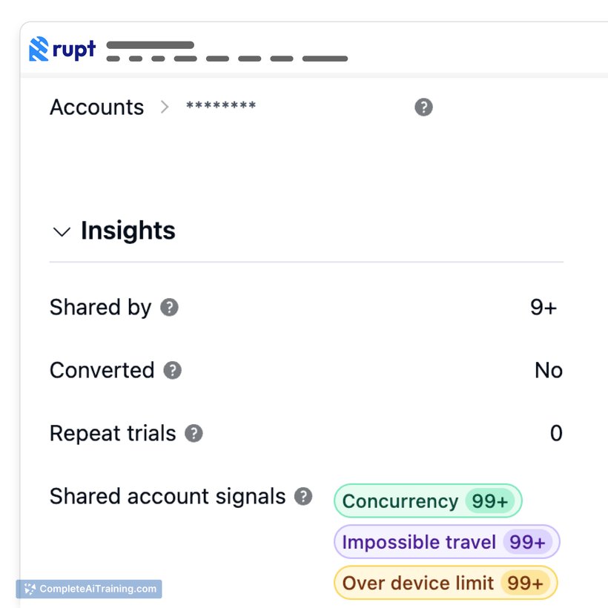Go back to the Accounts breadcrumb
The width and height of the screenshot is (608, 608).
point(96,108)
